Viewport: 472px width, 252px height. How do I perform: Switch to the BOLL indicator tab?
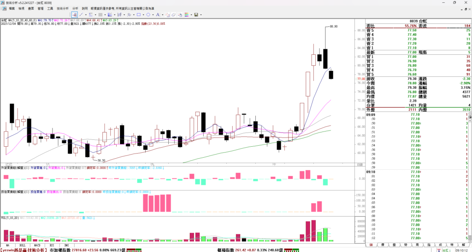tap(23, 246)
